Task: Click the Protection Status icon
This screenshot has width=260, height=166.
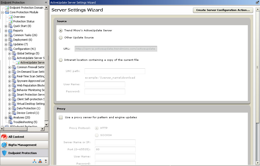Action: [10, 21]
